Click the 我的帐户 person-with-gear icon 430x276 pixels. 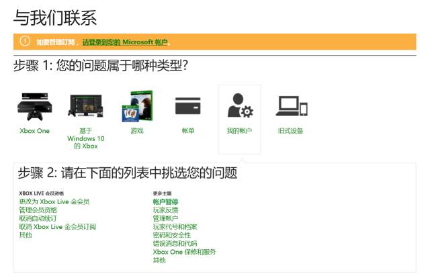pyautogui.click(x=240, y=105)
